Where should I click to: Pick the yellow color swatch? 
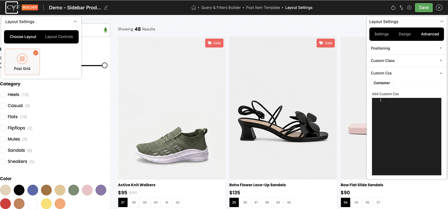[46, 204]
